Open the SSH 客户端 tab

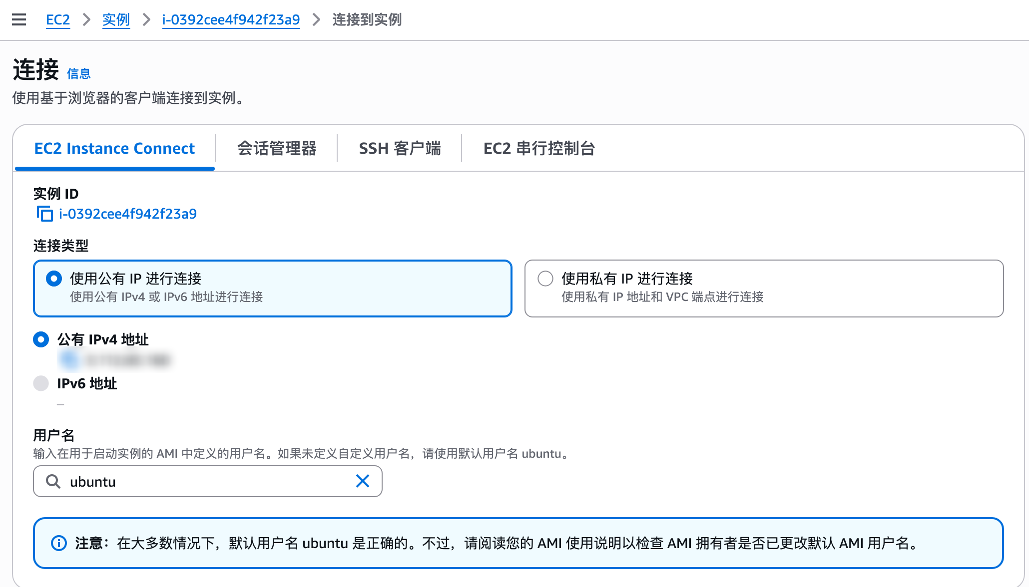tap(400, 148)
